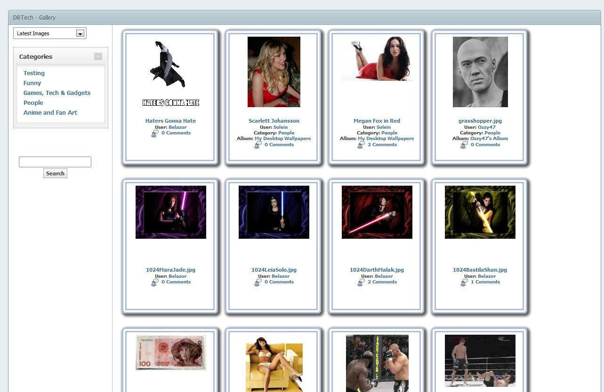Open the grasshopper.jpg thumbnail image
The width and height of the screenshot is (604, 392).
coord(480,72)
